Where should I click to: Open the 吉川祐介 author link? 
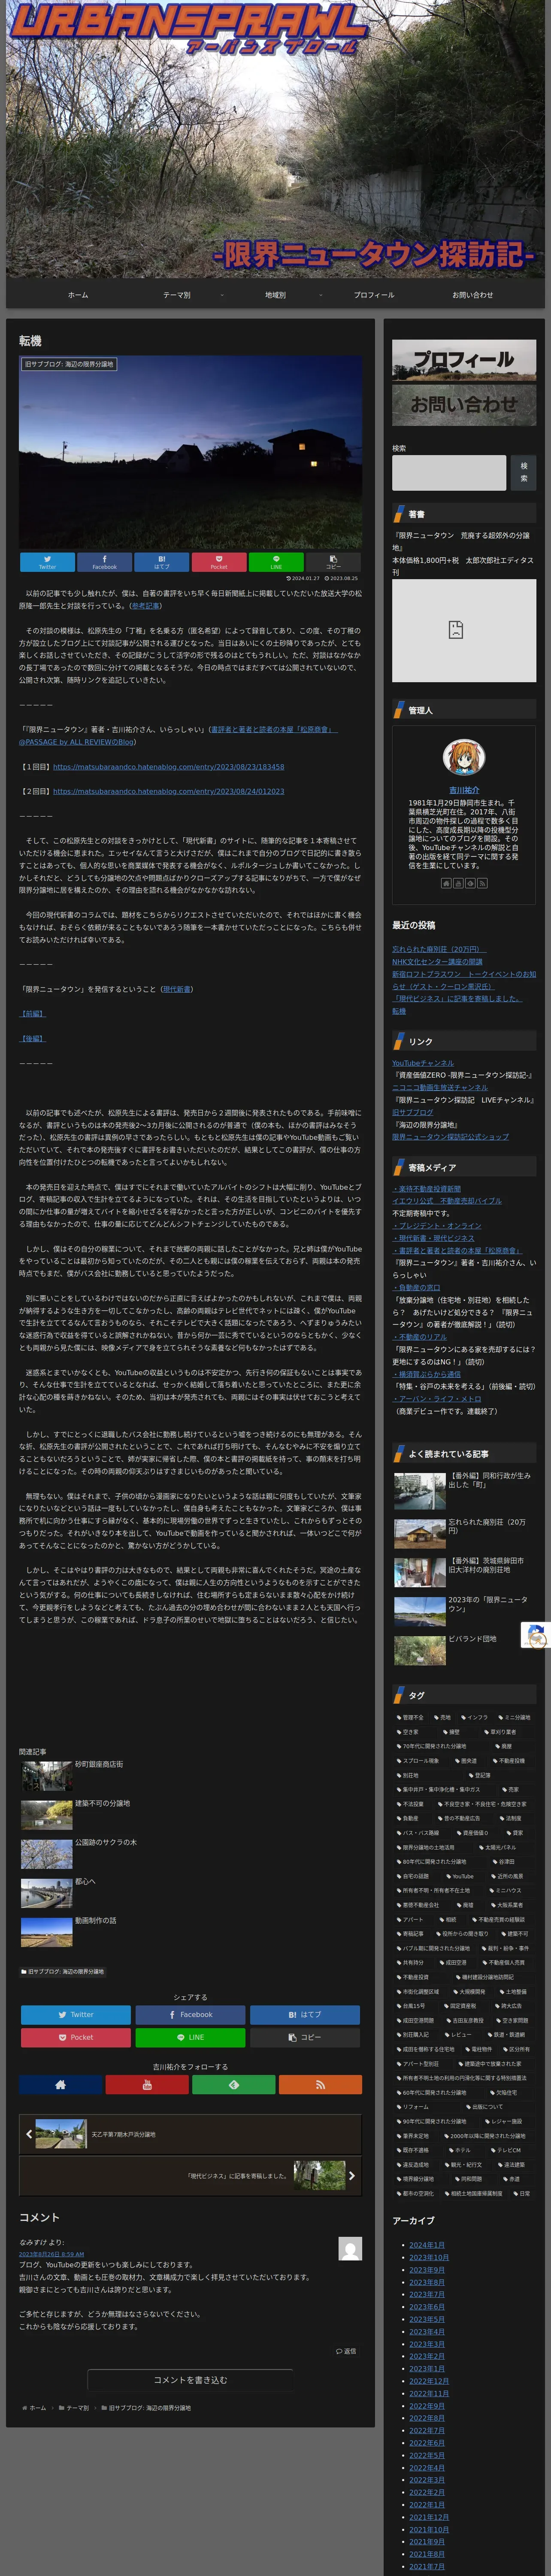[463, 790]
